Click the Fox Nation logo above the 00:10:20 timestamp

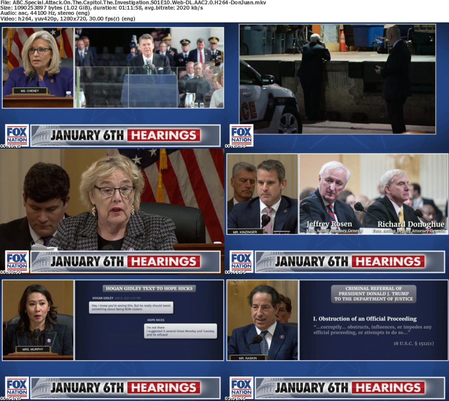[17, 135]
